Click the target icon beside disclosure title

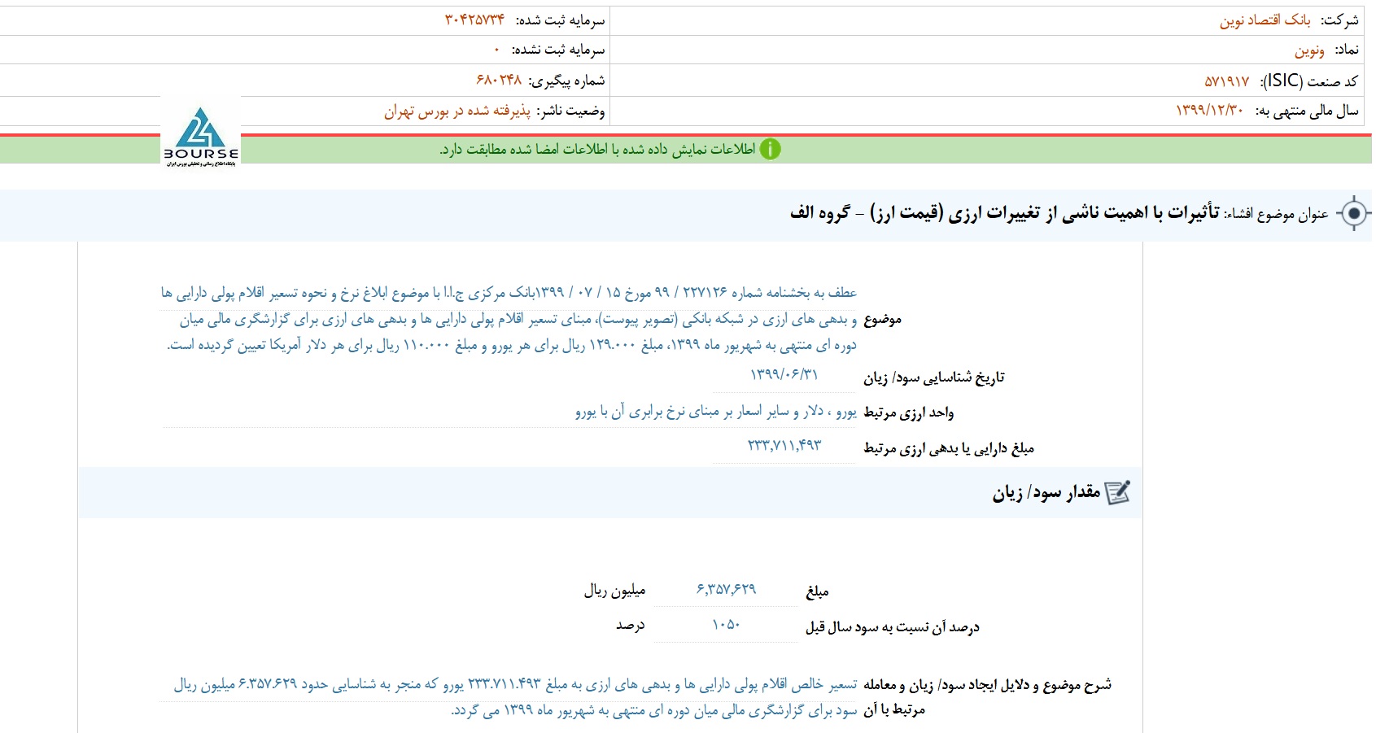[x=1354, y=214]
